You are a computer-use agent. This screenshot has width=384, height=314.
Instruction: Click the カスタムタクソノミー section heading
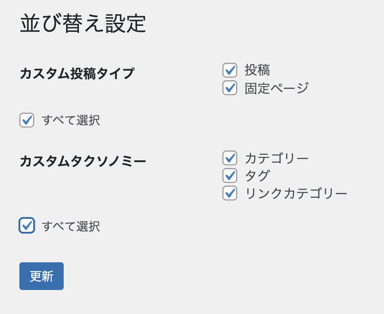(83, 161)
